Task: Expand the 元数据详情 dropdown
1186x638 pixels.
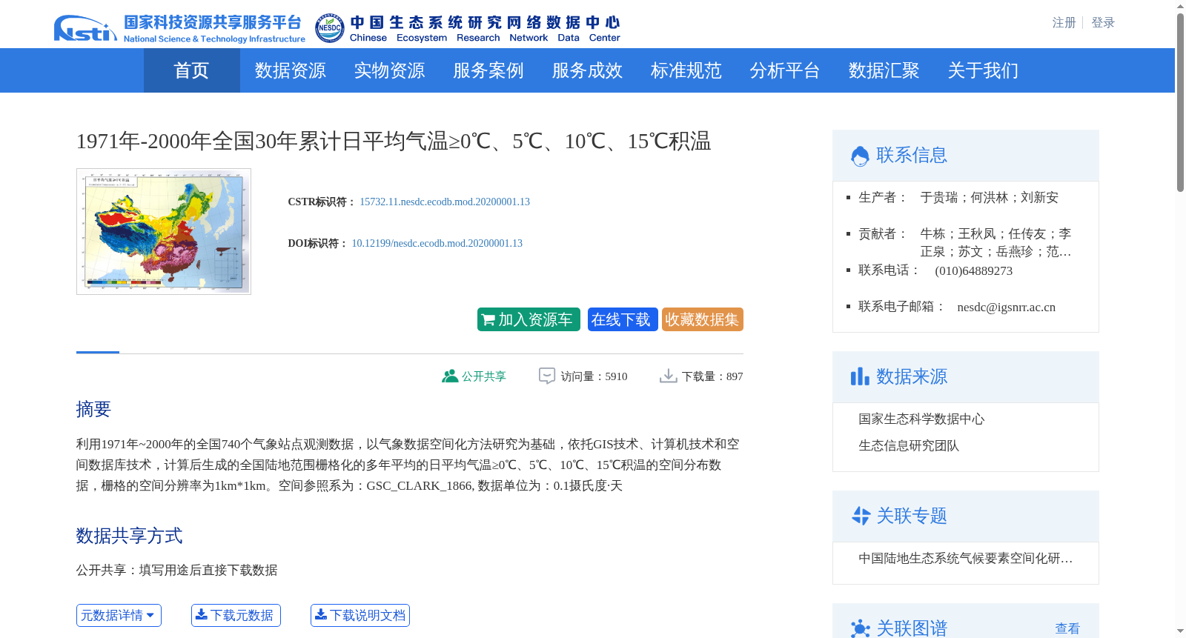Action: click(x=119, y=616)
